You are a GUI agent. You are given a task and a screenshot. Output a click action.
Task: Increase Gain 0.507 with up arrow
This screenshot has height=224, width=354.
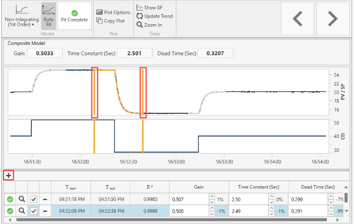tap(212, 196)
